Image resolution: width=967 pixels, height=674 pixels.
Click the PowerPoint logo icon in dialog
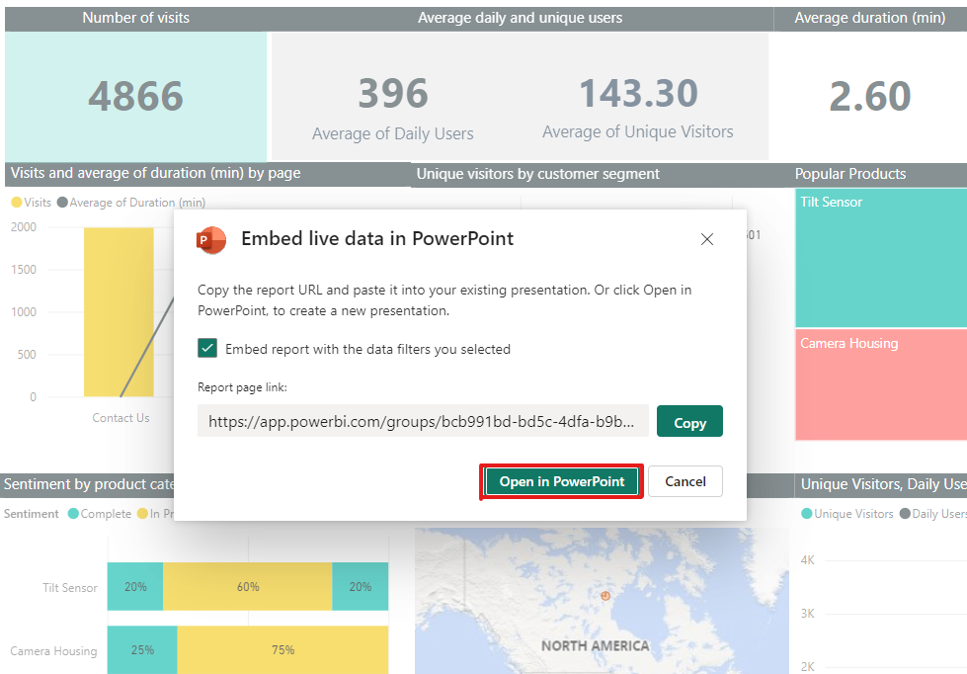coord(211,240)
